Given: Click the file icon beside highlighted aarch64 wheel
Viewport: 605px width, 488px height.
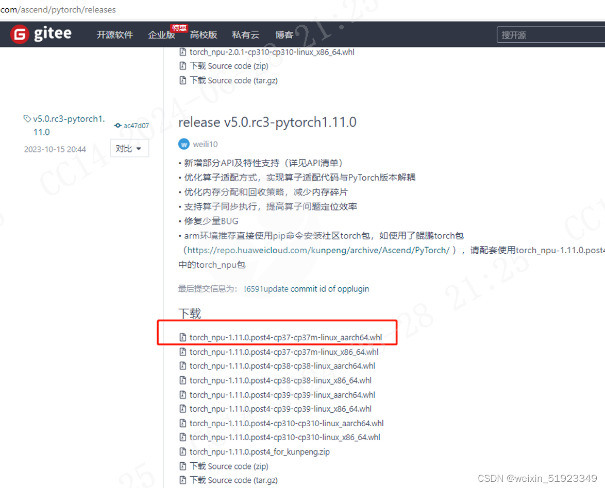Looking at the screenshot, I should click(182, 337).
